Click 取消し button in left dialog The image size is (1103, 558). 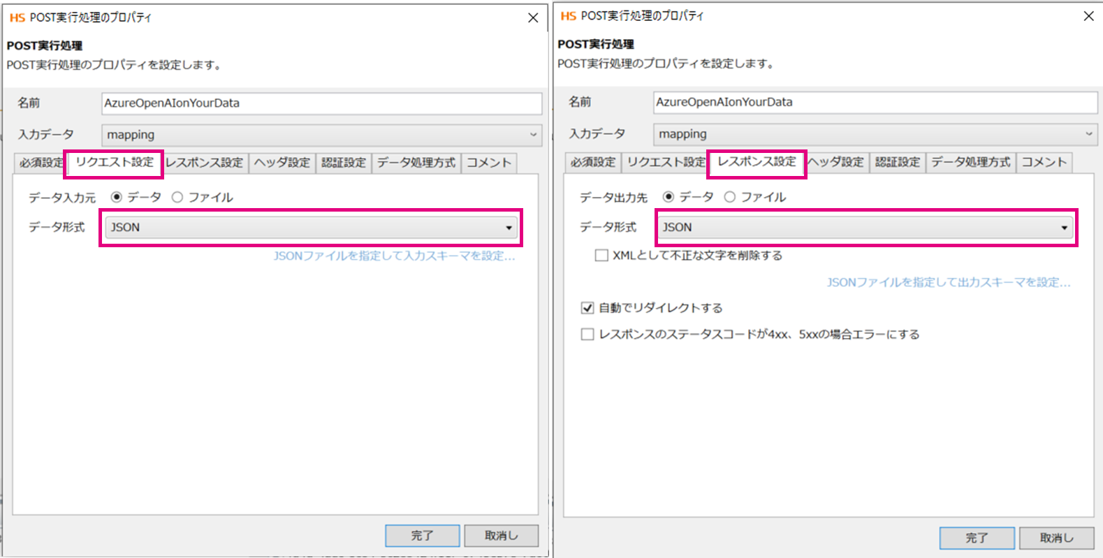[x=502, y=536]
